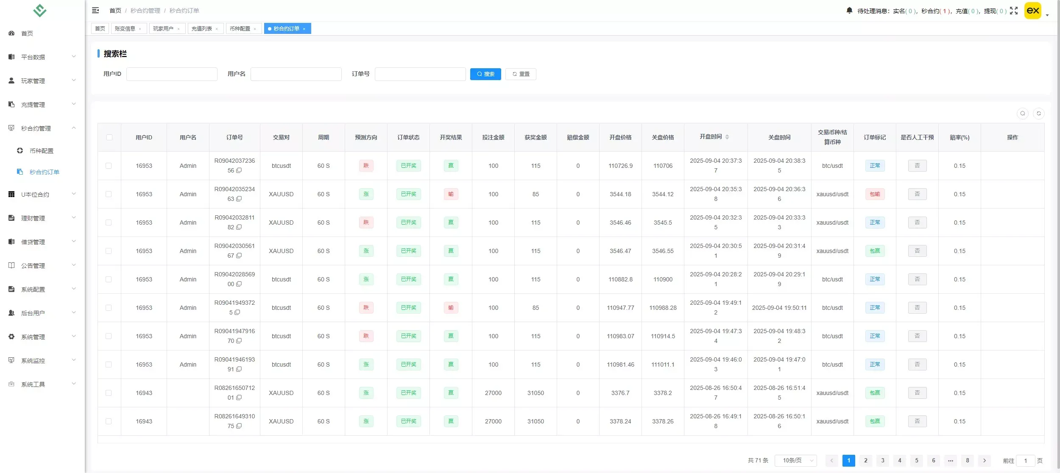This screenshot has width=1060, height=473.
Task: Refresh the table with the circular icon
Action: [x=1039, y=114]
